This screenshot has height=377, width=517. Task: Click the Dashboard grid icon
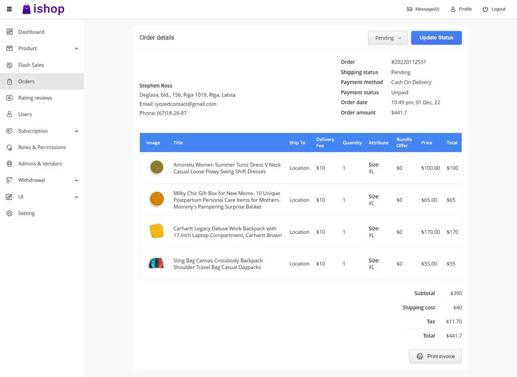click(x=9, y=32)
